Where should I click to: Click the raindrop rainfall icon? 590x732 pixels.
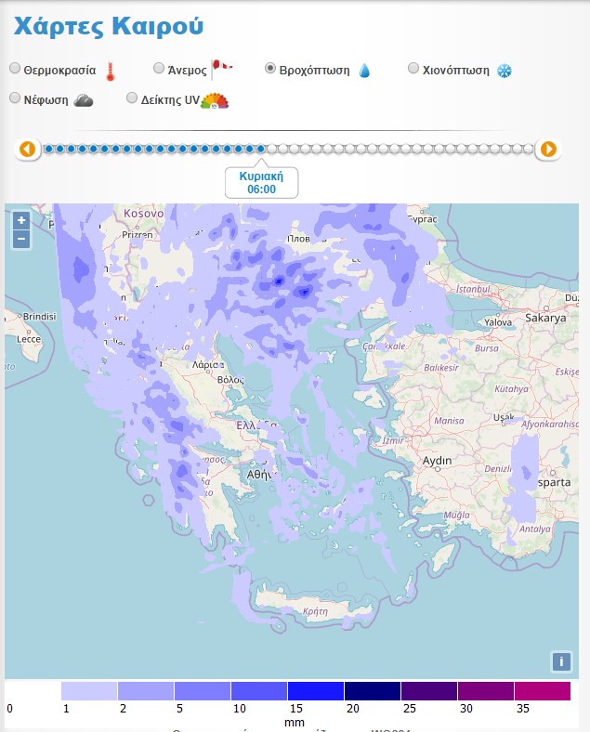coord(364,71)
